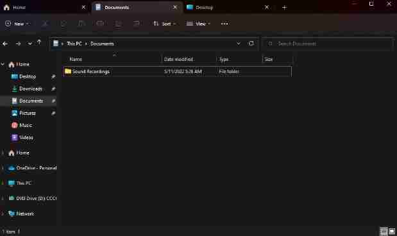Open recent locations chevron
Viewport: 397px width, 236px height.
(30, 44)
